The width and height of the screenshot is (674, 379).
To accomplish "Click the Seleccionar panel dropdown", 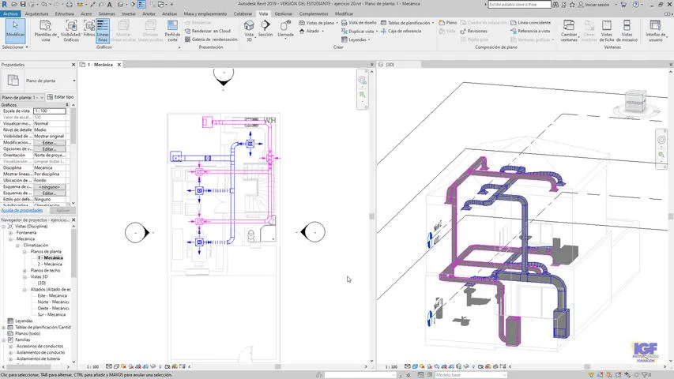I will [14, 47].
